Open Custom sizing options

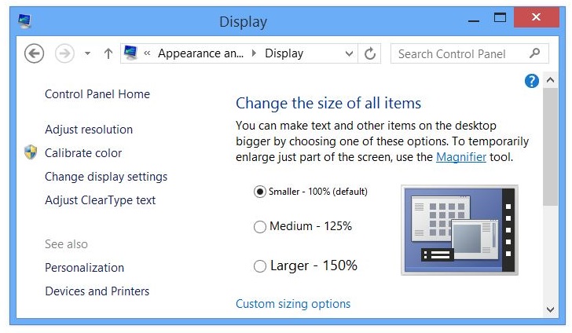[x=293, y=304]
